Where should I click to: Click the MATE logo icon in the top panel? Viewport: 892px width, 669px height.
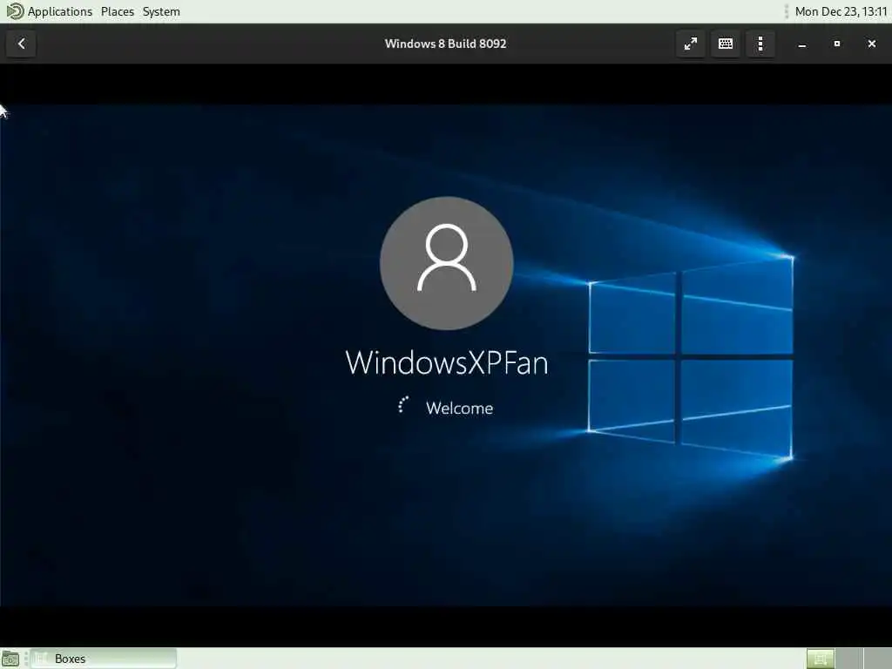tap(14, 10)
